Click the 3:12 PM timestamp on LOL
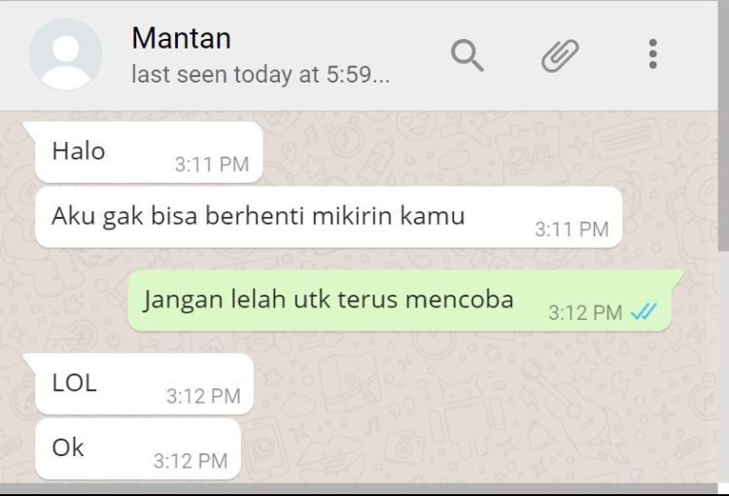This screenshot has width=729, height=496. pyautogui.click(x=204, y=397)
